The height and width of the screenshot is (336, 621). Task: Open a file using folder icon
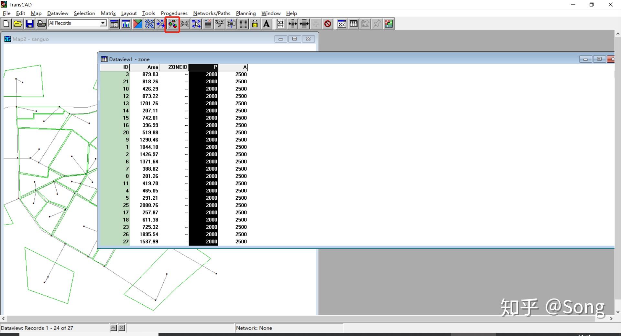coord(18,24)
